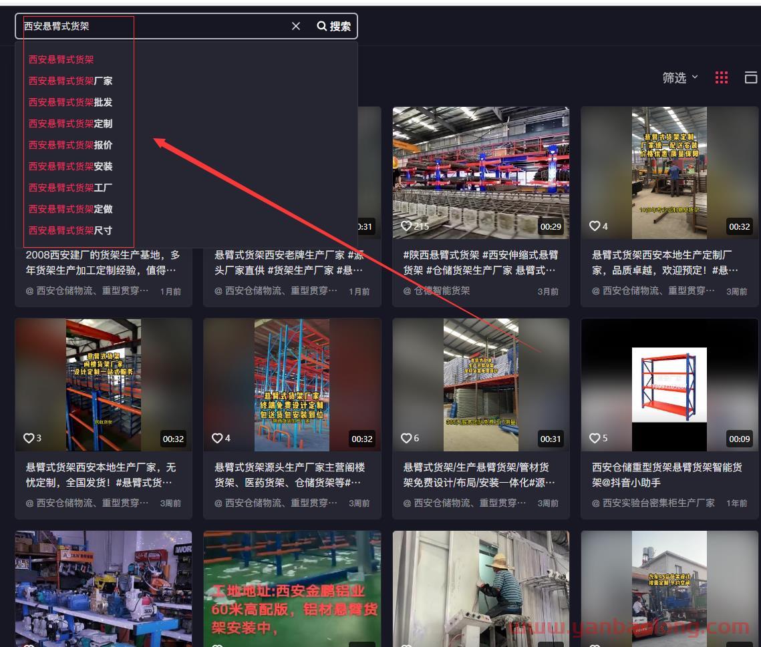
Task: Choose suggestion 西安悬臂式货架批发
Action: pos(70,102)
